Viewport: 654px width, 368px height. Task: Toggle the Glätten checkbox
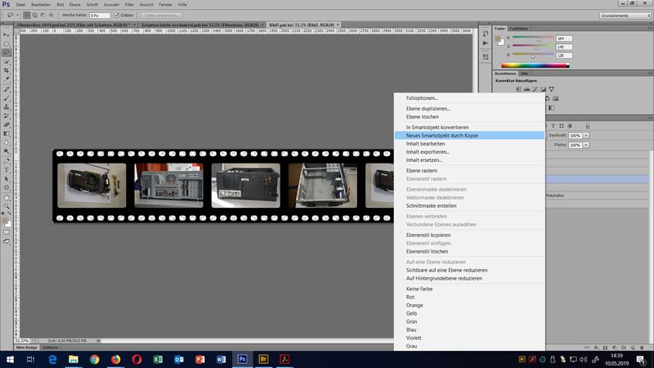click(119, 15)
